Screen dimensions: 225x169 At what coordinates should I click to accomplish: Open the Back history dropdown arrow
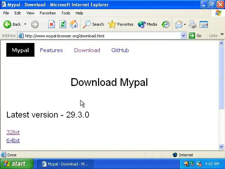pos(25,24)
